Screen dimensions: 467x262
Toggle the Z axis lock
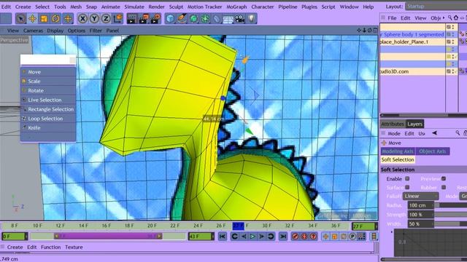pyautogui.click(x=106, y=19)
